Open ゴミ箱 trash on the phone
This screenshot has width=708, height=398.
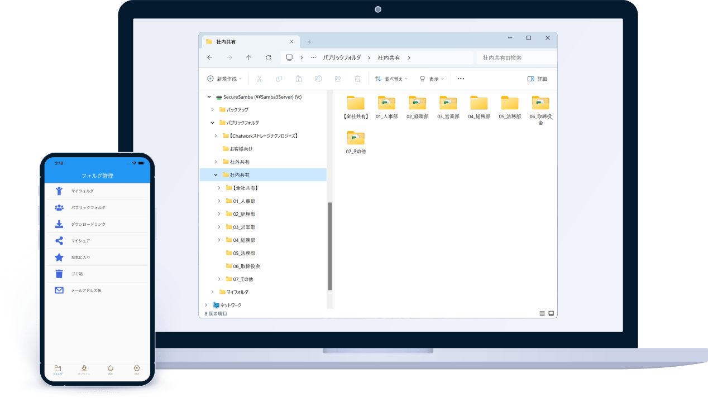pos(97,274)
